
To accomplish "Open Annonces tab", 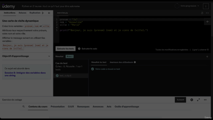I will (x=98, y=107).
